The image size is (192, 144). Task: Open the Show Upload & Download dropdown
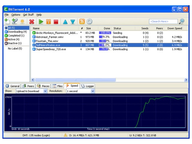click(31, 91)
